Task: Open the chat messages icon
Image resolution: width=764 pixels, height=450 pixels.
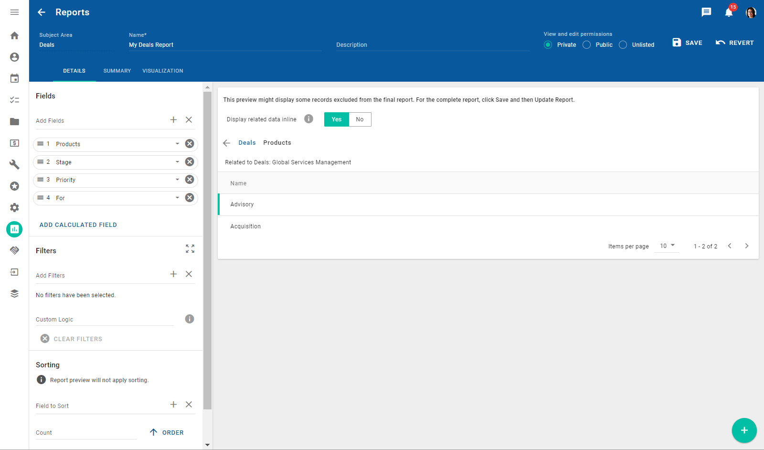Action: pos(706,12)
